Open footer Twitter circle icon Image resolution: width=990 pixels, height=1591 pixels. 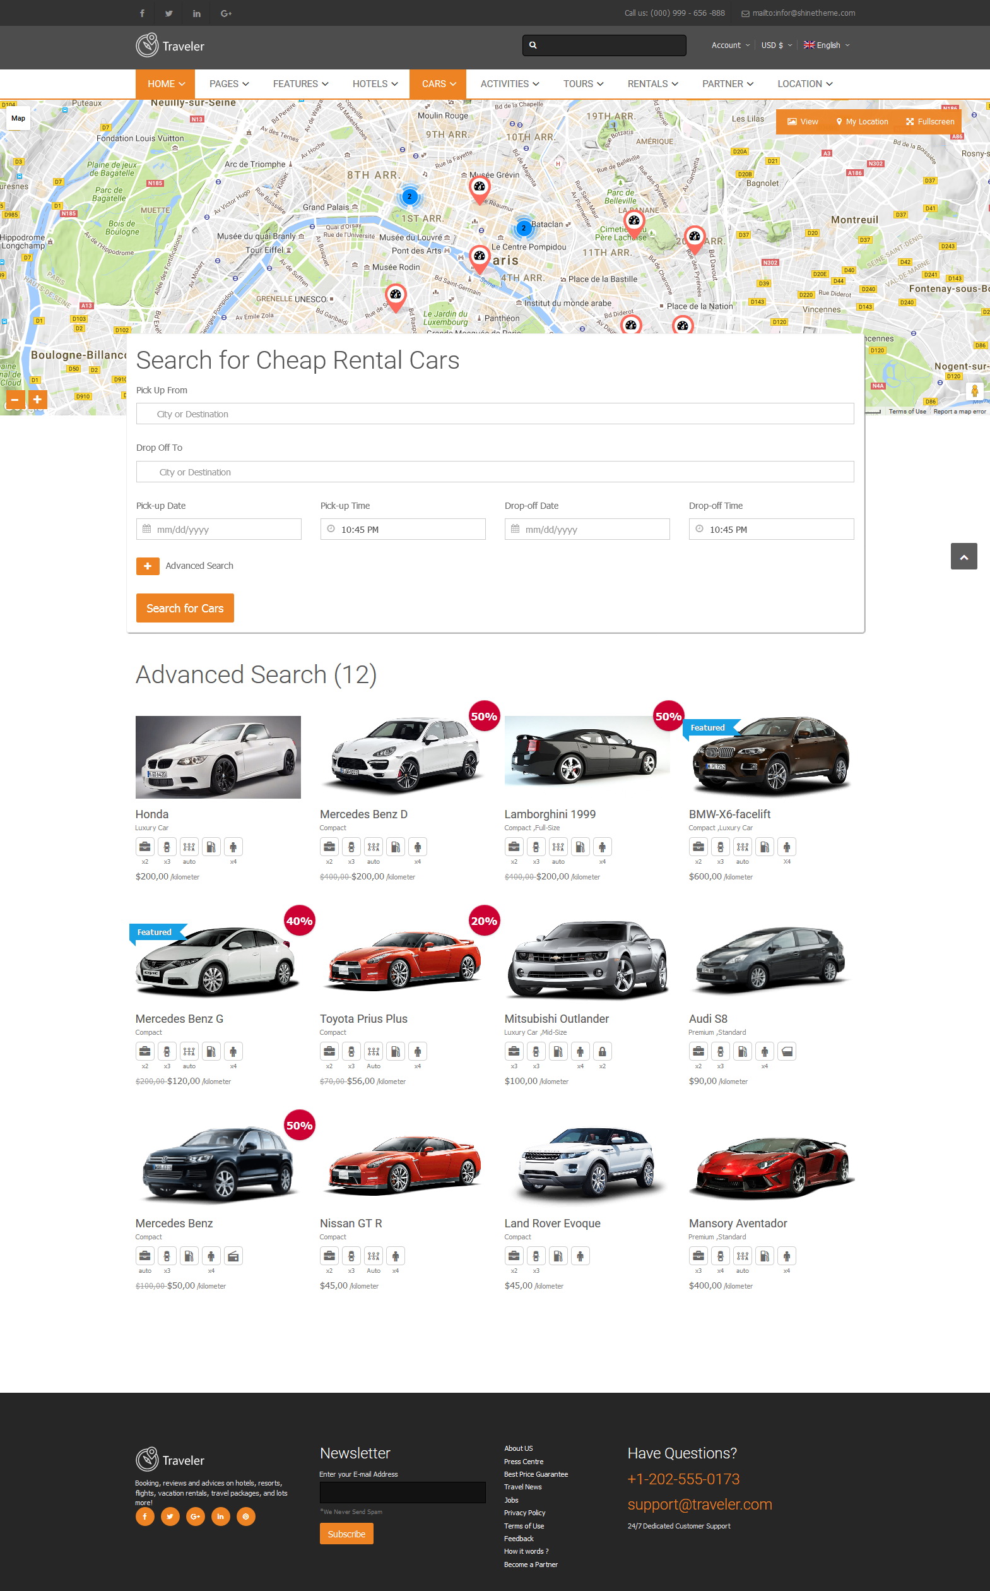click(170, 1517)
